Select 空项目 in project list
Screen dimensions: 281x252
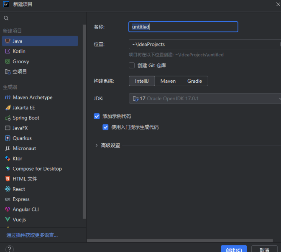(x=40, y=72)
